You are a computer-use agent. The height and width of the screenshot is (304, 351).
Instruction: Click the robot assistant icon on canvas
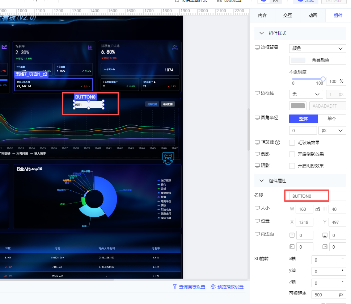click(x=168, y=158)
